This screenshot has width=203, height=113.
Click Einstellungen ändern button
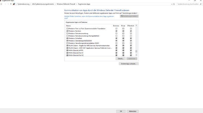[129, 16]
